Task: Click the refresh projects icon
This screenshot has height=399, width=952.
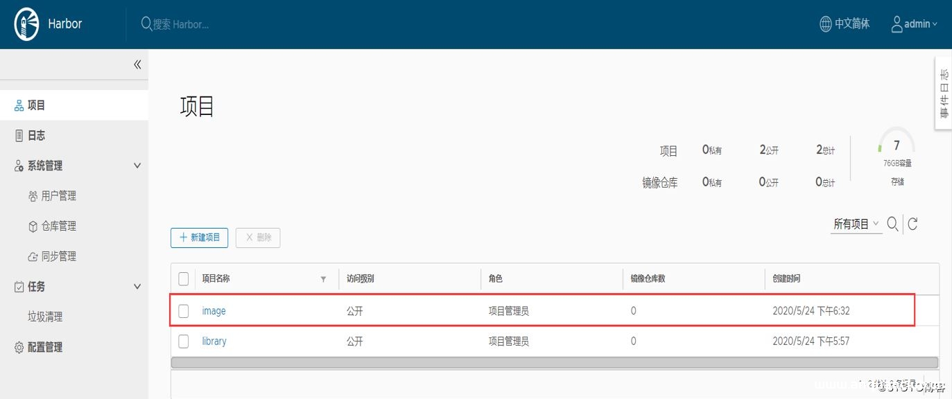Action: pos(913,223)
